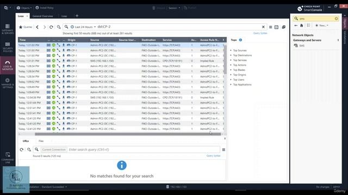Go back to previous log query
This screenshot has width=348, height=195.
(x=38, y=27)
